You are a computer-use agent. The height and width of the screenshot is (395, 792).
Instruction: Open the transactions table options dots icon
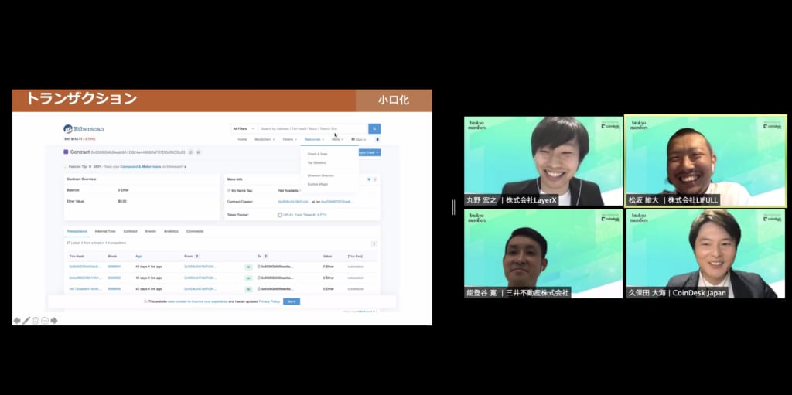pos(374,244)
